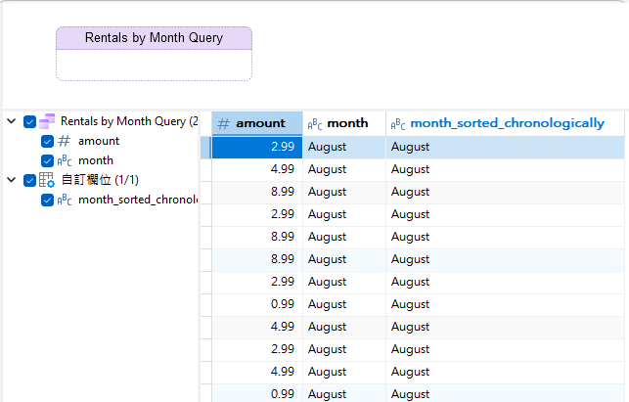Uncheck the 自訂欄位 group checkbox
629x402 pixels.
coord(29,180)
